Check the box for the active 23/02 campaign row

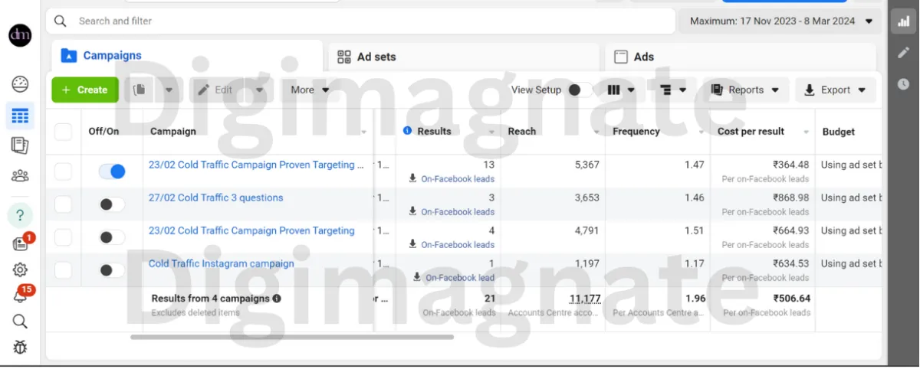(x=63, y=171)
